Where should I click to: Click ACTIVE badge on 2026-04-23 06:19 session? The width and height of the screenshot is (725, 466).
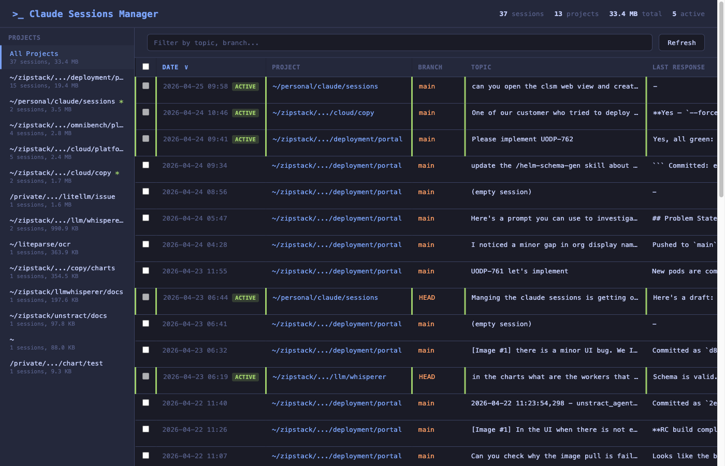[x=245, y=377]
